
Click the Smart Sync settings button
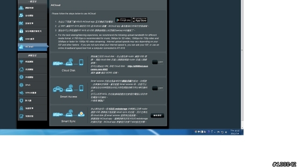(157, 115)
